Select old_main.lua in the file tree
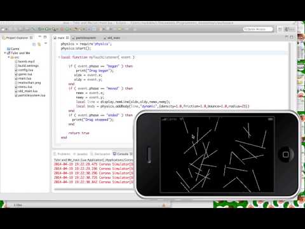 [26, 91]
